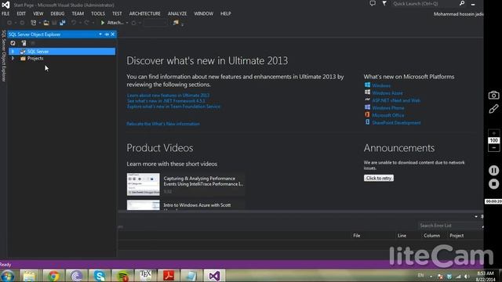Toggle auto-hide pin on SQL Server Object Explorer
The image size is (502, 282).
(107, 34)
